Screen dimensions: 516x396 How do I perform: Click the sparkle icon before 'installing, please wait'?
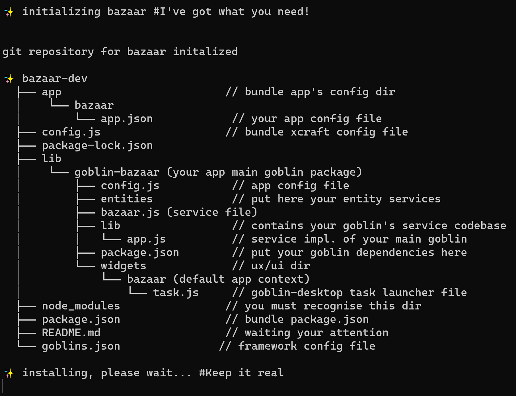click(9, 373)
